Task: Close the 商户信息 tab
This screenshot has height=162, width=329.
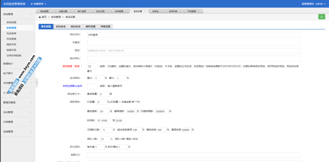Action: click(x=89, y=11)
